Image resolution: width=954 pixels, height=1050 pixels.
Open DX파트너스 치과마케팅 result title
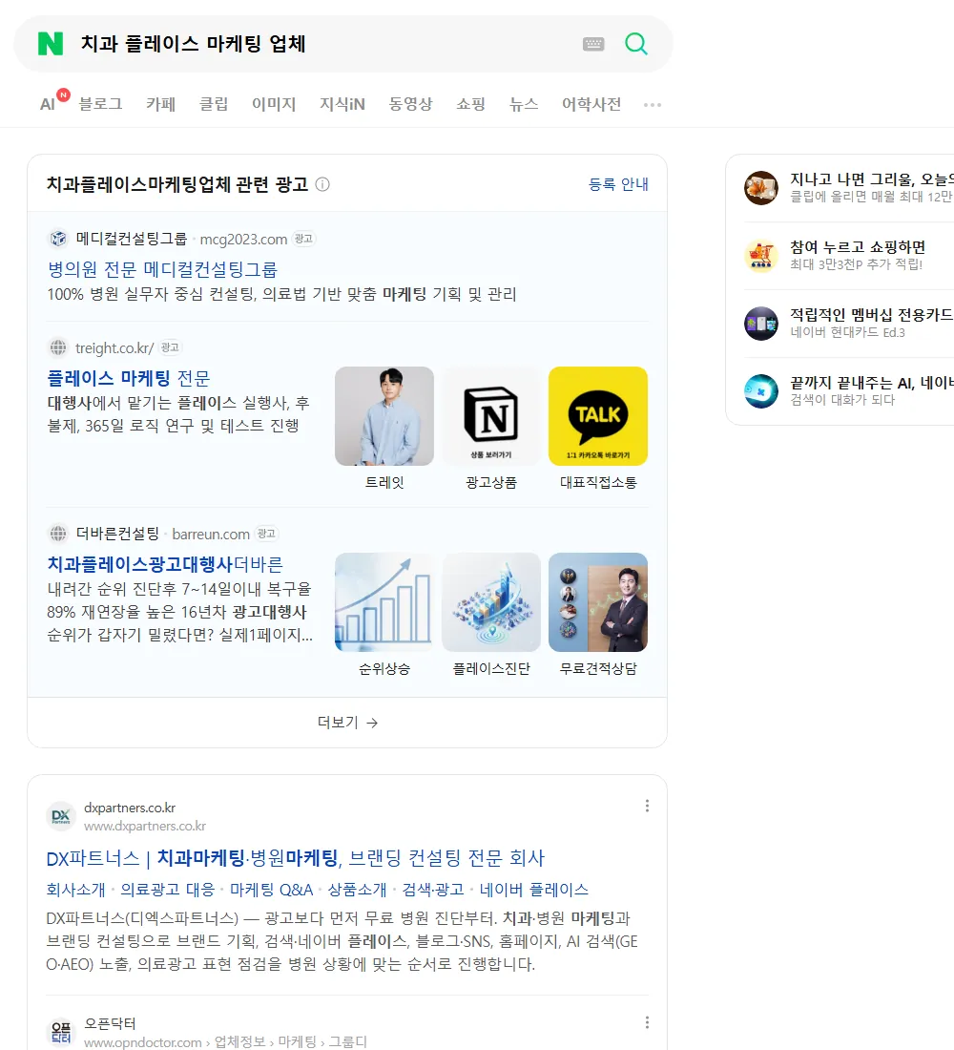[295, 858]
